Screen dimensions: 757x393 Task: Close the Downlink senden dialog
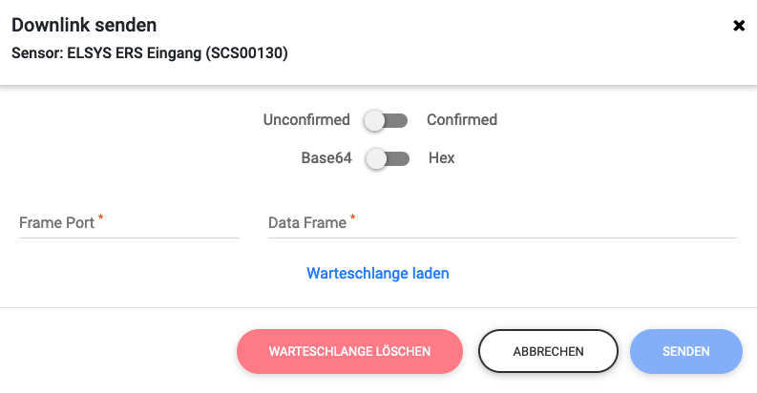(739, 26)
